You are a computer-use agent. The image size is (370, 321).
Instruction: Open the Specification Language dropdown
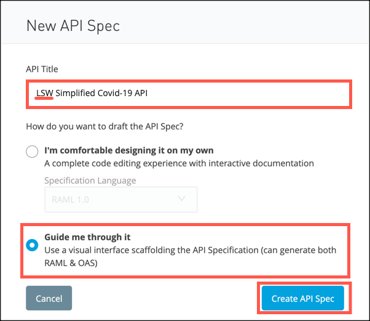121,200
